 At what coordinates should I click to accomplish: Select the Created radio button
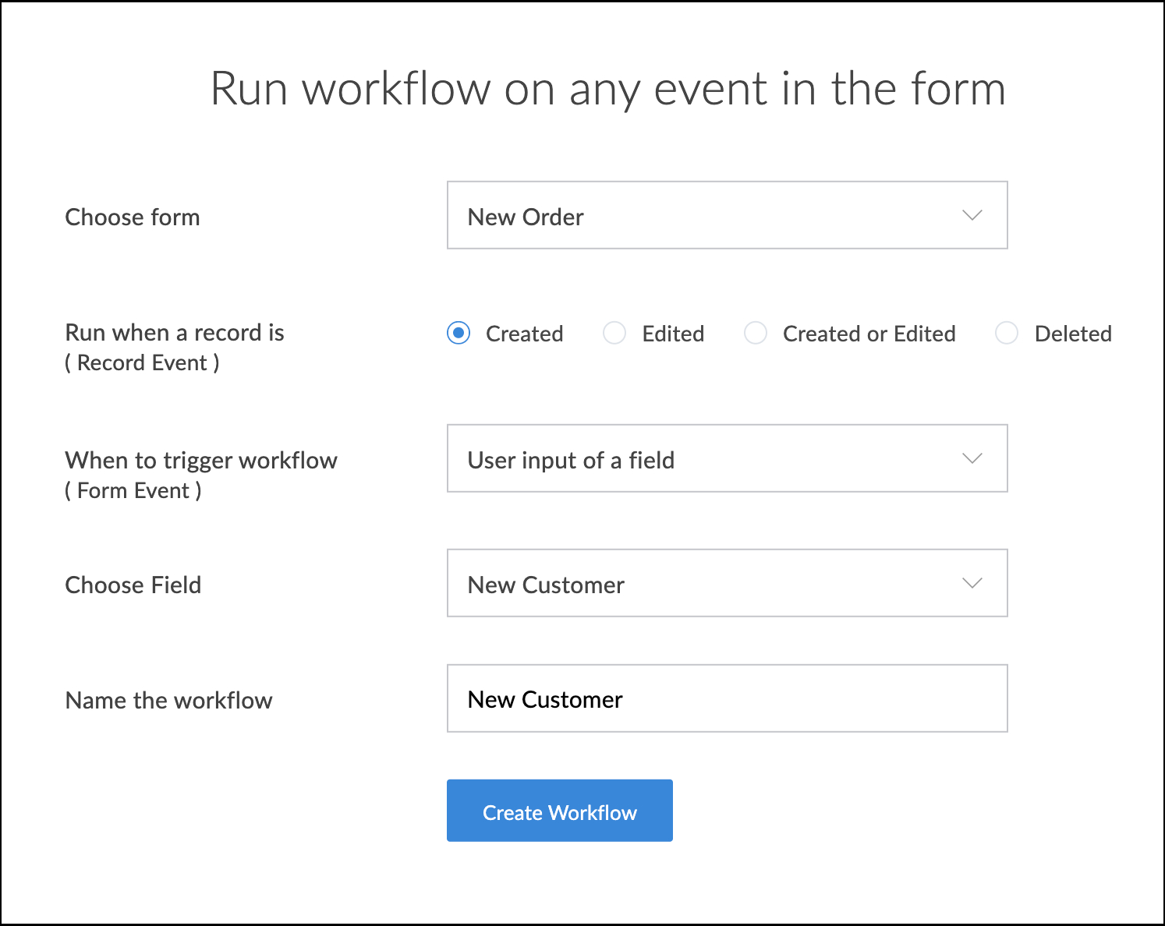point(459,334)
